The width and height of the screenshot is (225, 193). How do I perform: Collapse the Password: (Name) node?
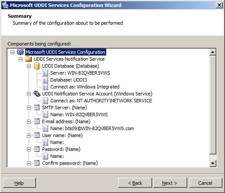29,149
